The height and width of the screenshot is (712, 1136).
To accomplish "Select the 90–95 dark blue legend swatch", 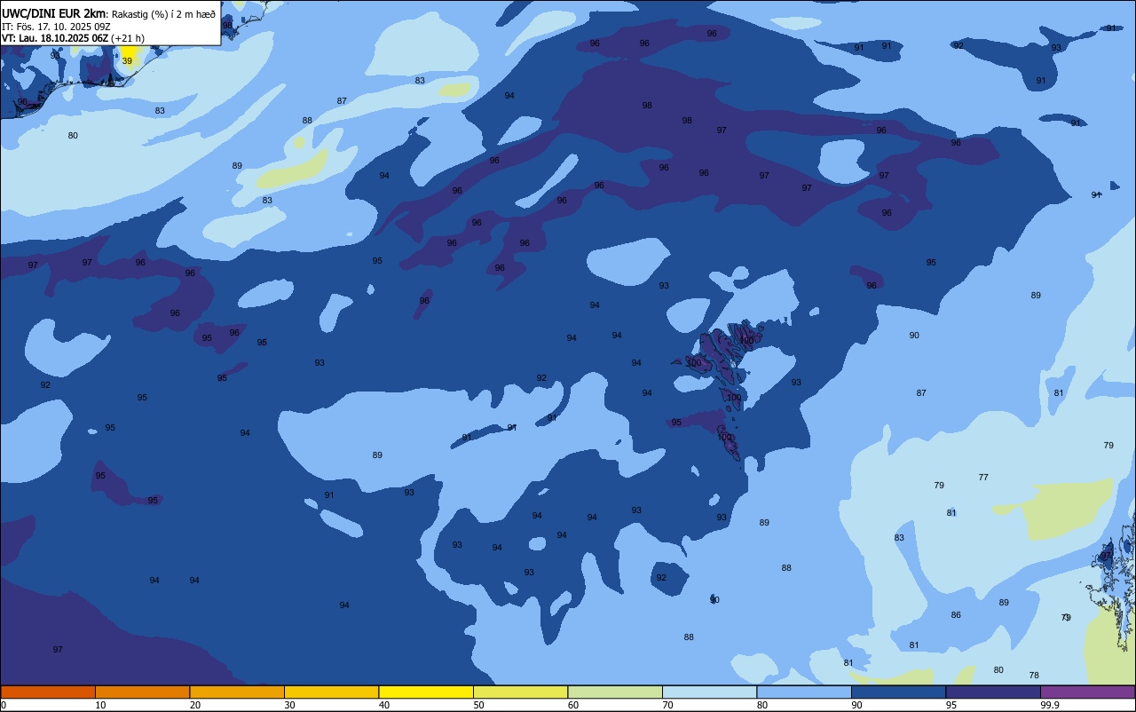I will point(898,692).
